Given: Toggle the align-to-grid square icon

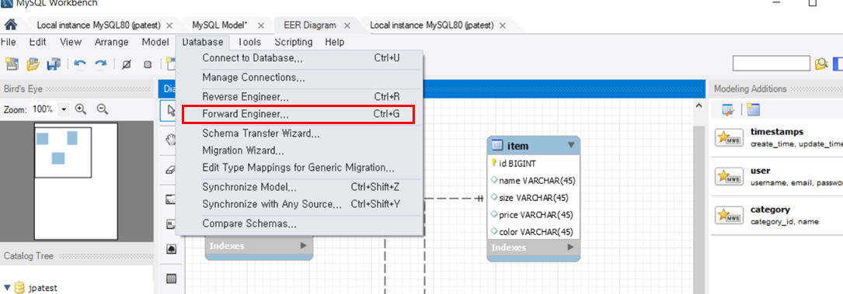Looking at the screenshot, I should pyautogui.click(x=148, y=64).
